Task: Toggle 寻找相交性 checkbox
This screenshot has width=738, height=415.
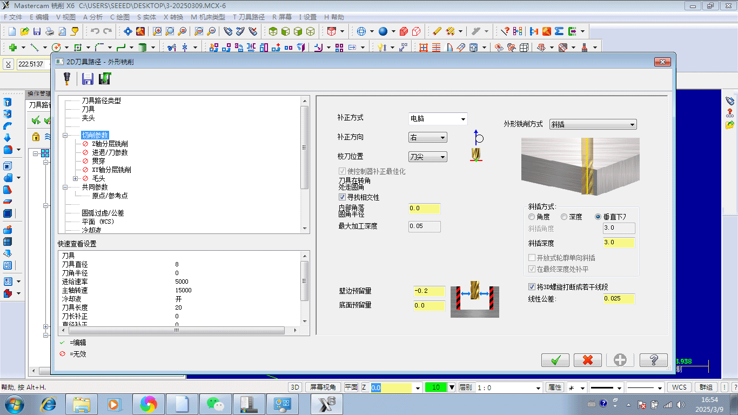Action: pos(342,197)
